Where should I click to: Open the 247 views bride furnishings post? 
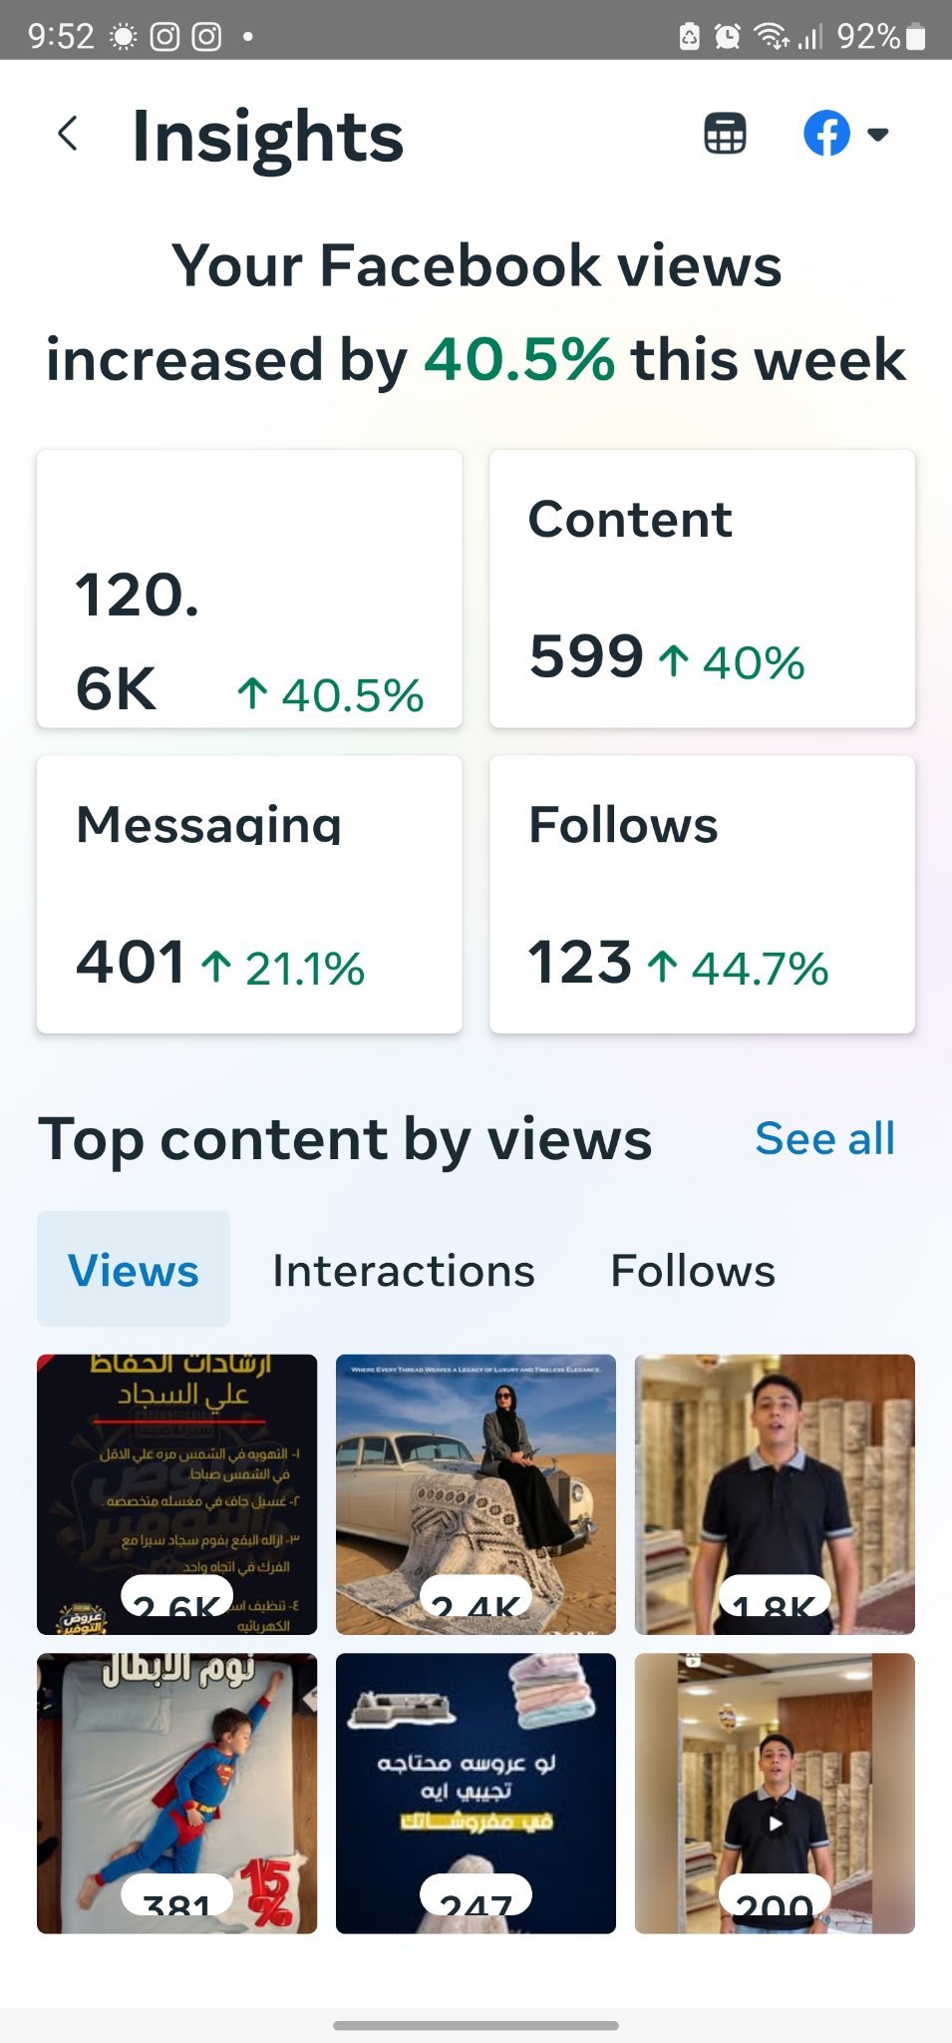point(476,1794)
